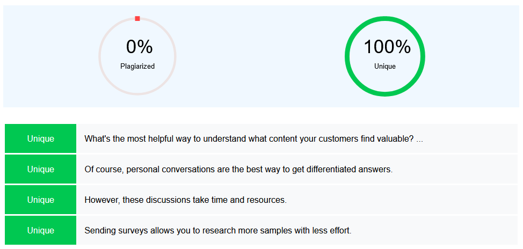Click the sentence "However, these discussions take time and resources."
Image resolution: width=523 pixels, height=249 pixels.
185,200
